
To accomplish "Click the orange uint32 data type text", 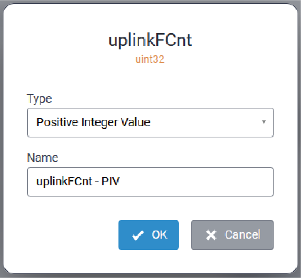I will click(150, 60).
